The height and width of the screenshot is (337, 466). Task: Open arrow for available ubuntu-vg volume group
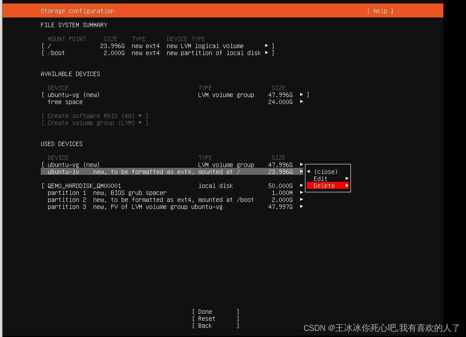coord(301,95)
